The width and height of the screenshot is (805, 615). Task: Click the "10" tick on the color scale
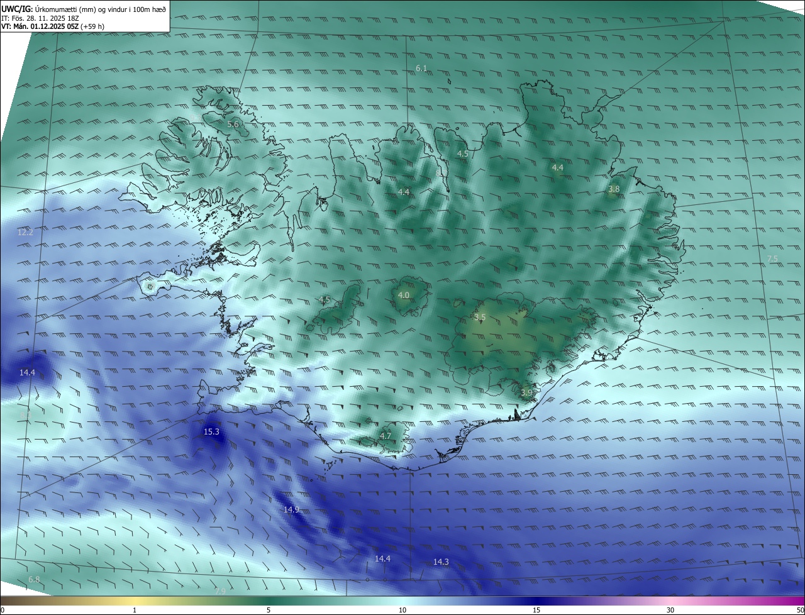[402, 610]
